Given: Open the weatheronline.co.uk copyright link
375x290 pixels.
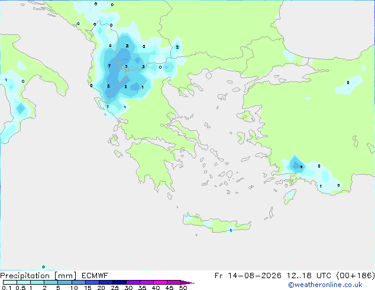Looking at the screenshot, I should 325,285.
